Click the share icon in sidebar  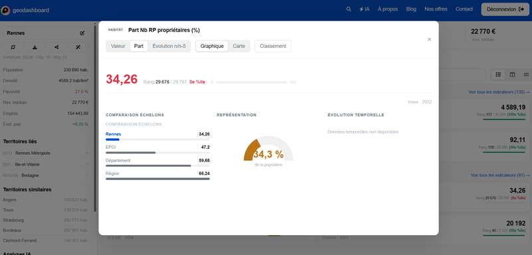[57, 47]
